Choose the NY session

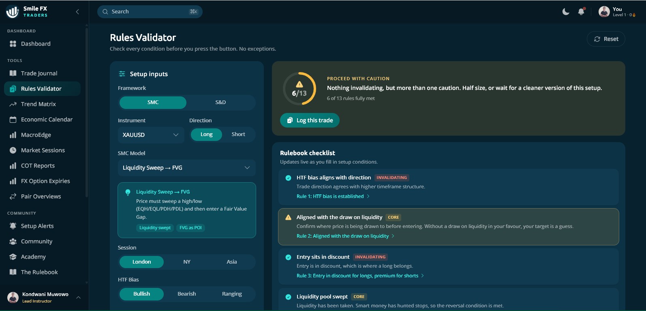click(x=187, y=262)
